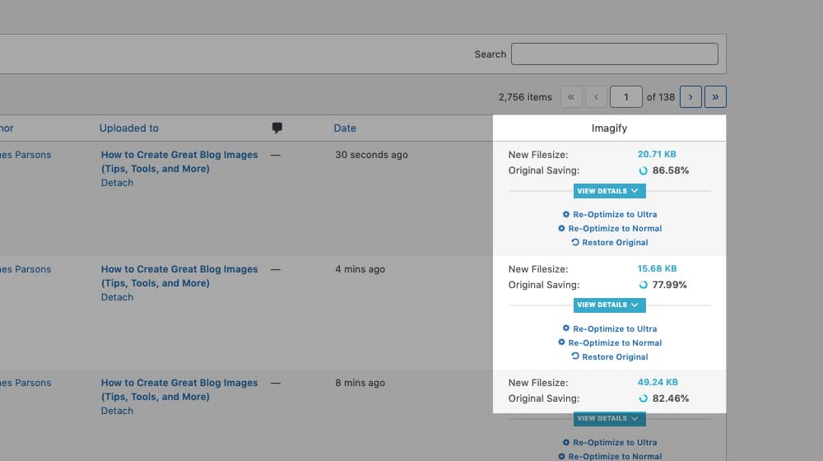Sort the list by Date column

pyautogui.click(x=345, y=128)
